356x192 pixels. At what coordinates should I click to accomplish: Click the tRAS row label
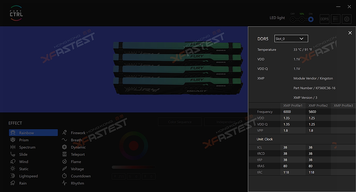click(261, 166)
